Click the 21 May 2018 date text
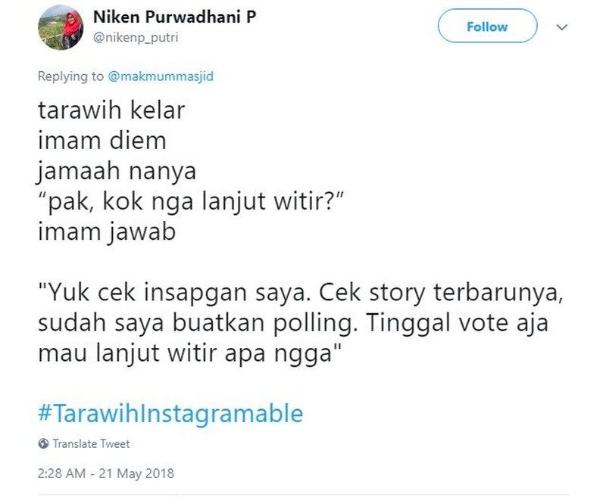Screen dimensions: 606x497 [138, 474]
